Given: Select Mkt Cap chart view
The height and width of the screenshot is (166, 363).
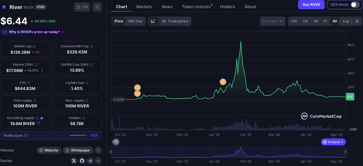Looking at the screenshot, I should 135,21.
